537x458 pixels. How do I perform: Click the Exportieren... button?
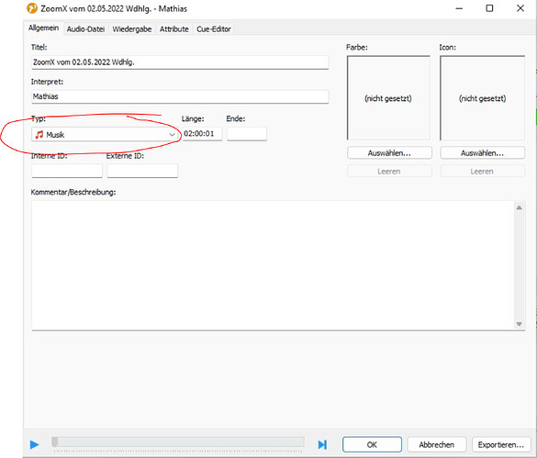501,444
